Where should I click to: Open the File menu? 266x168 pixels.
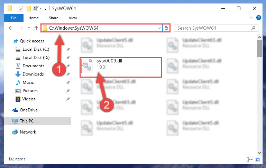click(x=13, y=18)
